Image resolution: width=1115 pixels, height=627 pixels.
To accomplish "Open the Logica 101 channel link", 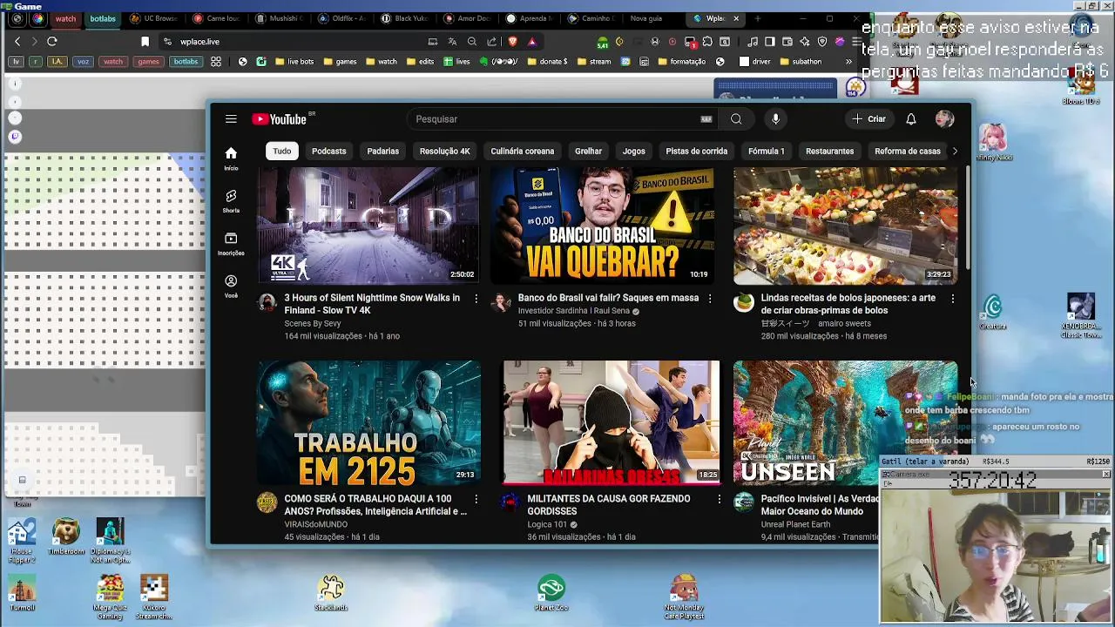I will (547, 524).
